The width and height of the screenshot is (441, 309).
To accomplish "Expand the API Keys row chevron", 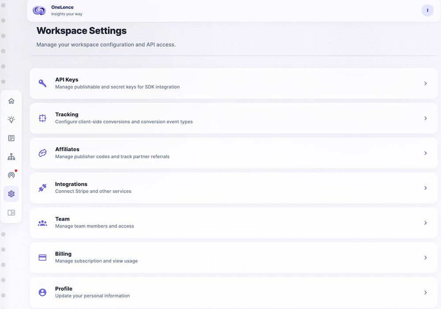I will [426, 83].
